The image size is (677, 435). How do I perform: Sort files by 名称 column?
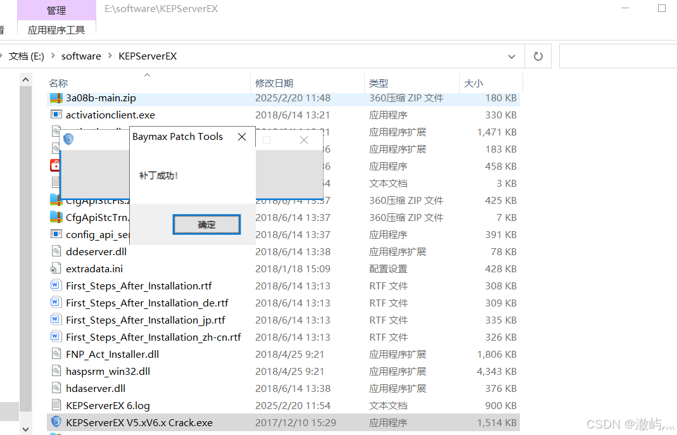coord(58,83)
